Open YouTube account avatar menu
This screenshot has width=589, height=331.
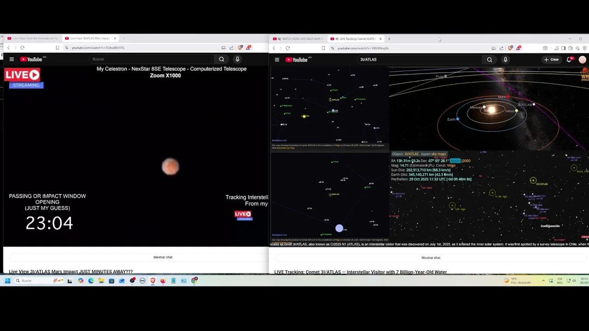point(583,60)
